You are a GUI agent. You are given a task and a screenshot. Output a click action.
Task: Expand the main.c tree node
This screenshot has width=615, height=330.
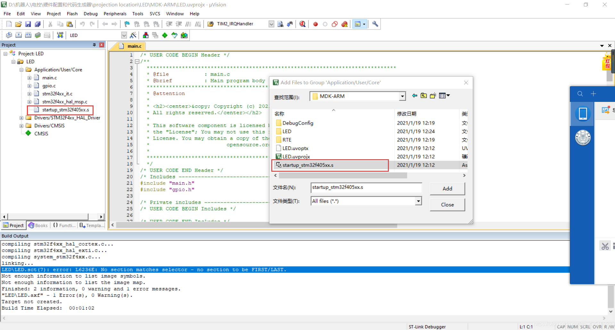click(29, 78)
